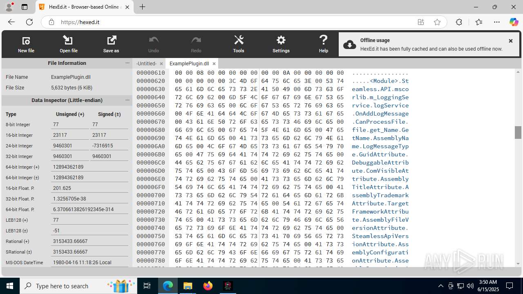Click first hex byte 65 in row 00000630
This screenshot has width=523, height=294.
(178, 89)
